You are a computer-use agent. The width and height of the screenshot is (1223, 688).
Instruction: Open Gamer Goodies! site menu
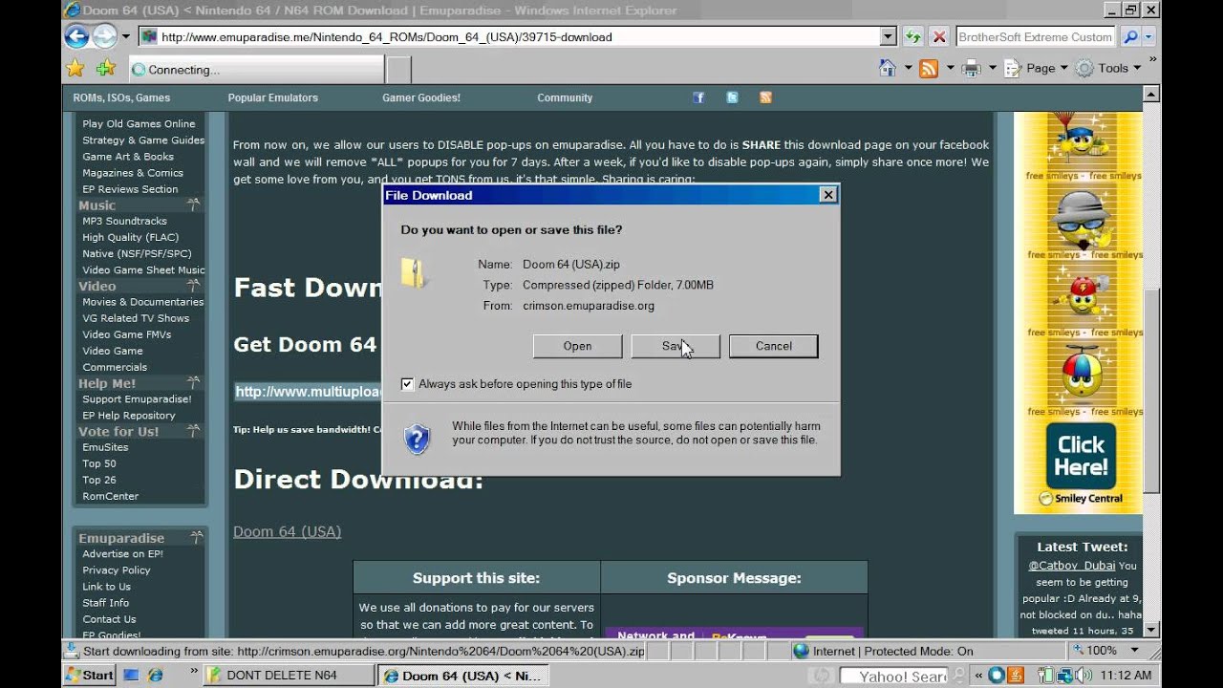(421, 97)
